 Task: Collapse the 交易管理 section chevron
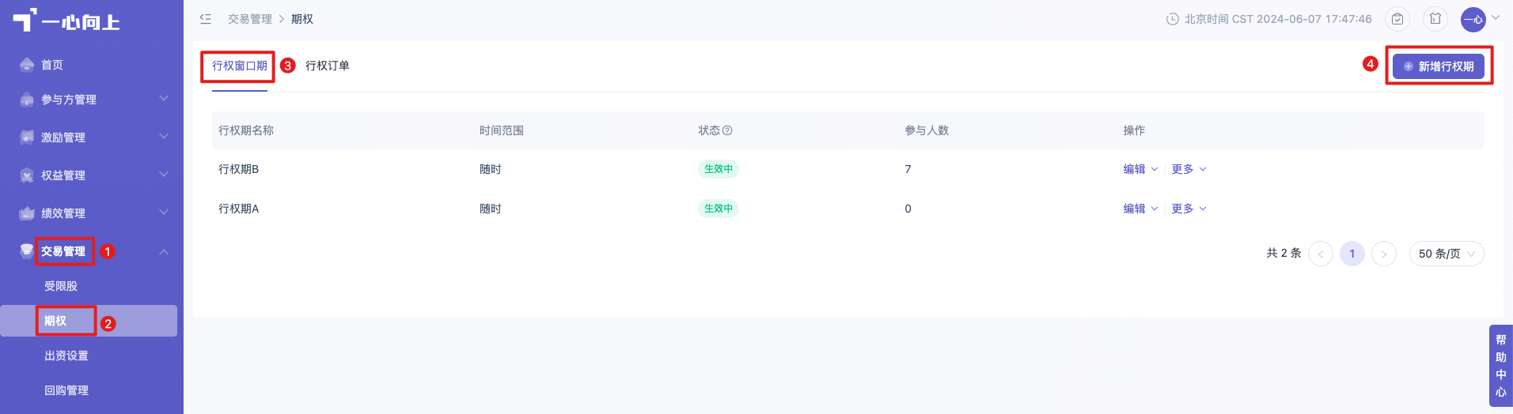(x=164, y=251)
